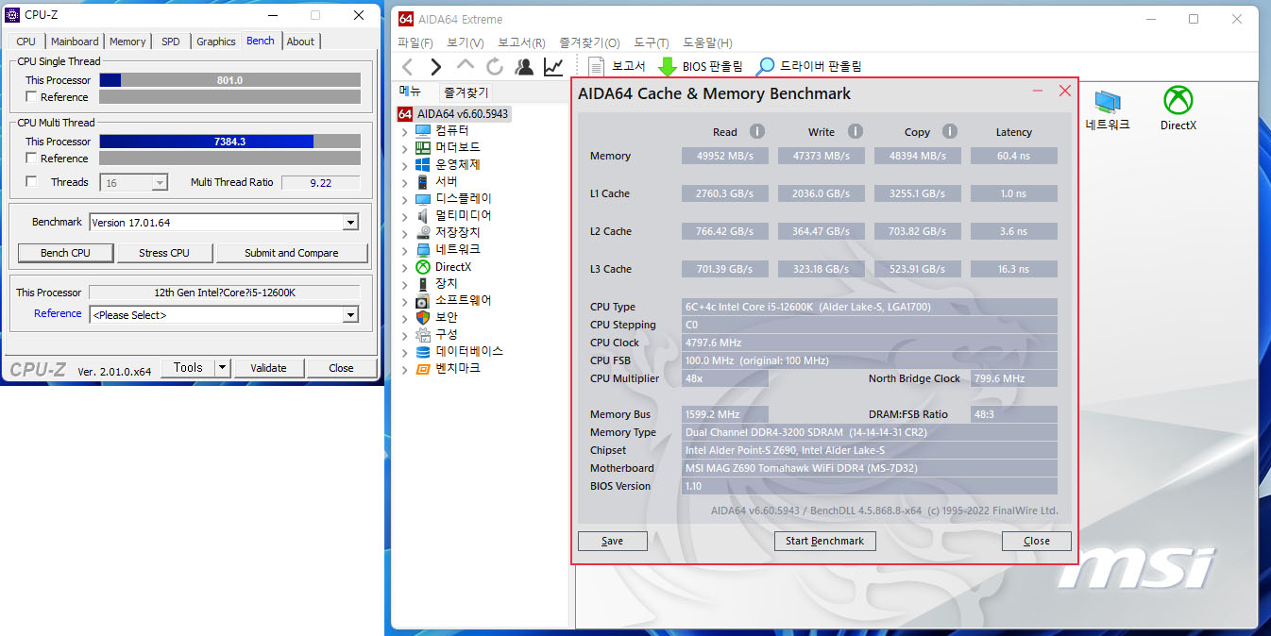
Task: Click the single thread 801.0 score bar
Action: click(229, 80)
